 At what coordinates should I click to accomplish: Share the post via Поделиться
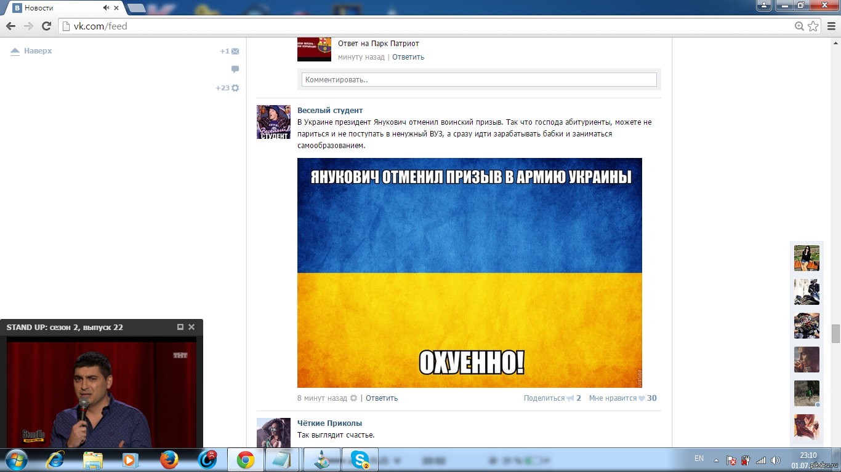[544, 398]
